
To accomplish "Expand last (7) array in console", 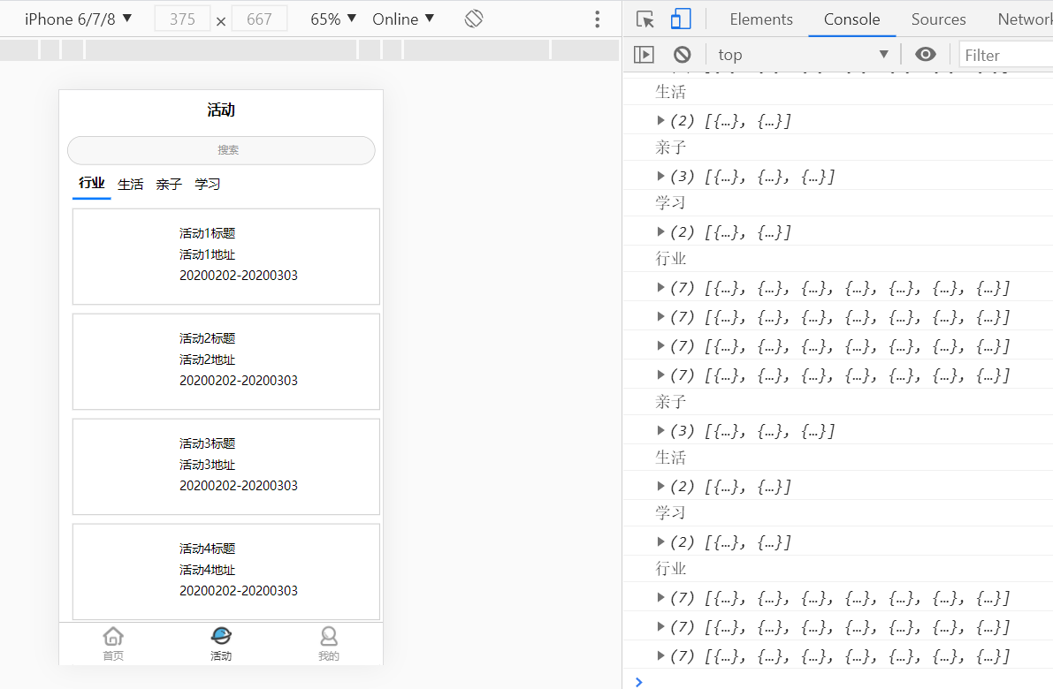I will (660, 656).
